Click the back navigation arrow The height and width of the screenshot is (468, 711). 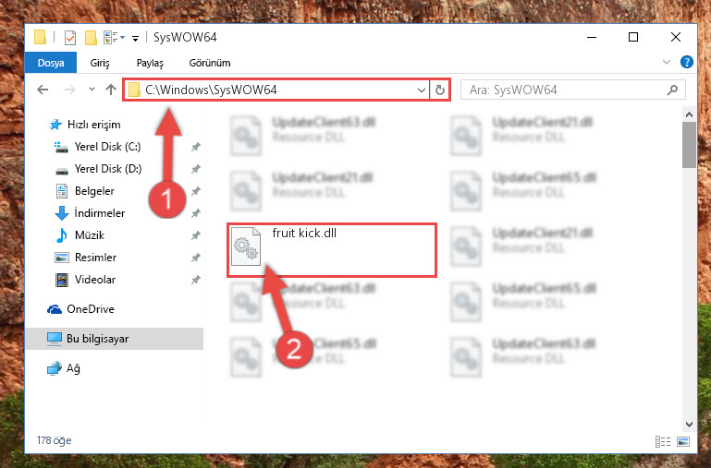point(43,90)
